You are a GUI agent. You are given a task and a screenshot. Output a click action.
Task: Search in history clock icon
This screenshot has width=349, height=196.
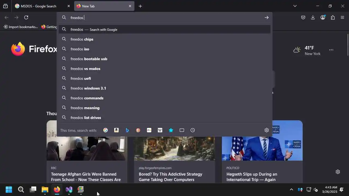point(193,130)
